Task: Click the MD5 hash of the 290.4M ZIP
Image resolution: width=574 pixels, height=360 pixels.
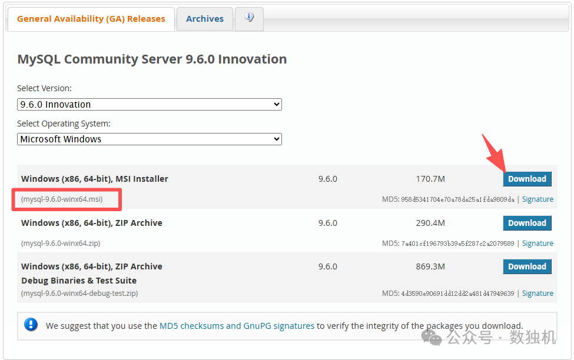Action: click(457, 244)
